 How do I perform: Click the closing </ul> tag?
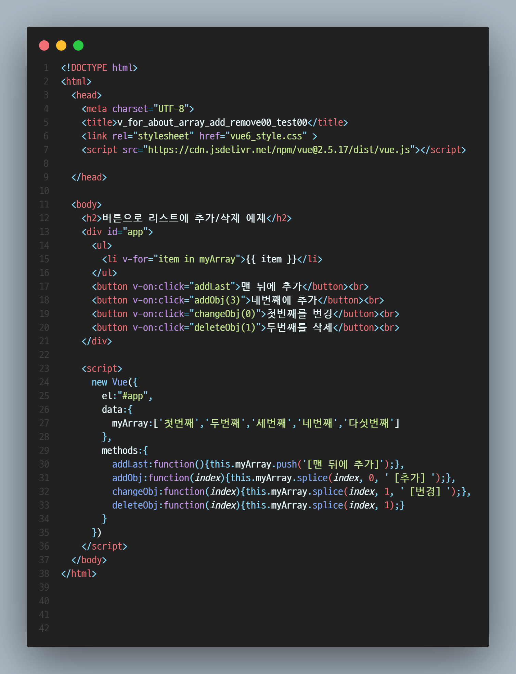point(104,273)
